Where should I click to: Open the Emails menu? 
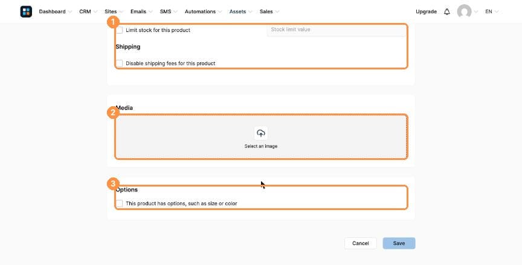[x=138, y=11]
